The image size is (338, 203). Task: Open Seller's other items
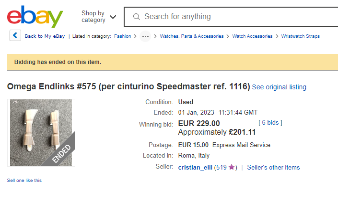[x=273, y=167]
